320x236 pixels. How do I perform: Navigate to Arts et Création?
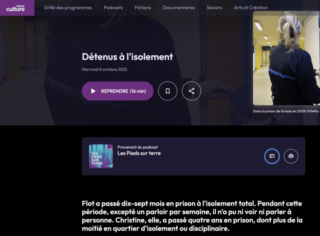[251, 7]
